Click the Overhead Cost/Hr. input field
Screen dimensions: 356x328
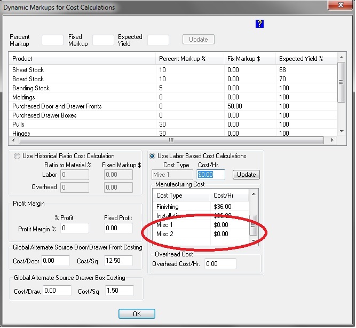[220, 264]
